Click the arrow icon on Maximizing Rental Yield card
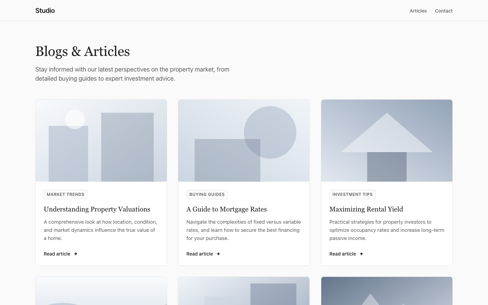The image size is (488, 305). tap(361, 254)
